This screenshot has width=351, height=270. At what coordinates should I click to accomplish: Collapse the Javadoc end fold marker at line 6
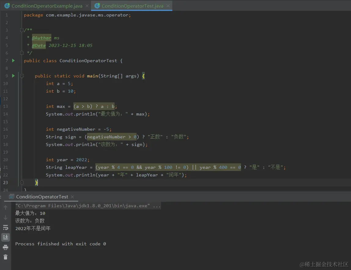[x=22, y=53]
